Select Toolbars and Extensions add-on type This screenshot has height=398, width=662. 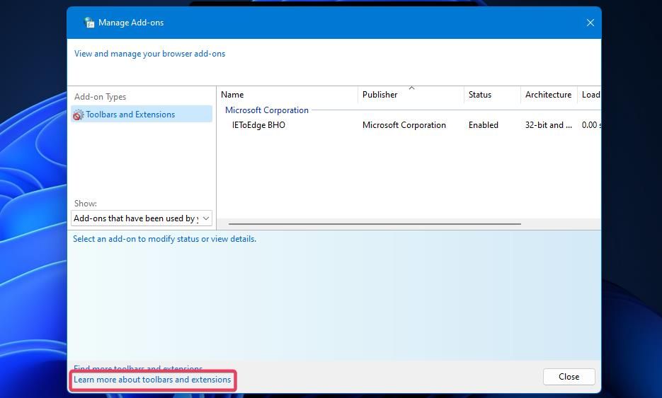point(142,115)
